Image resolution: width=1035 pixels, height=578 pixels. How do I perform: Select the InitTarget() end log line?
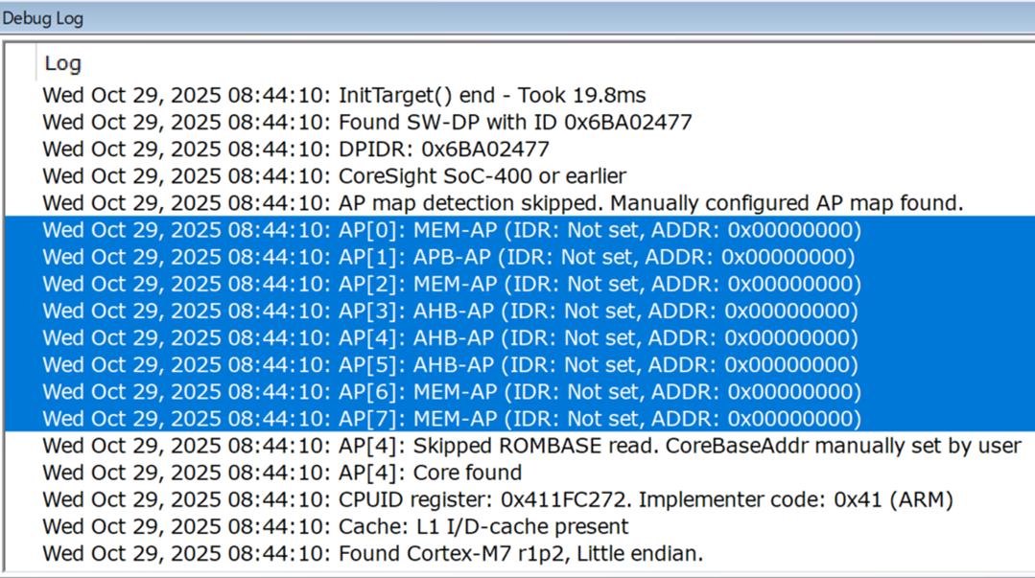pyautogui.click(x=343, y=95)
